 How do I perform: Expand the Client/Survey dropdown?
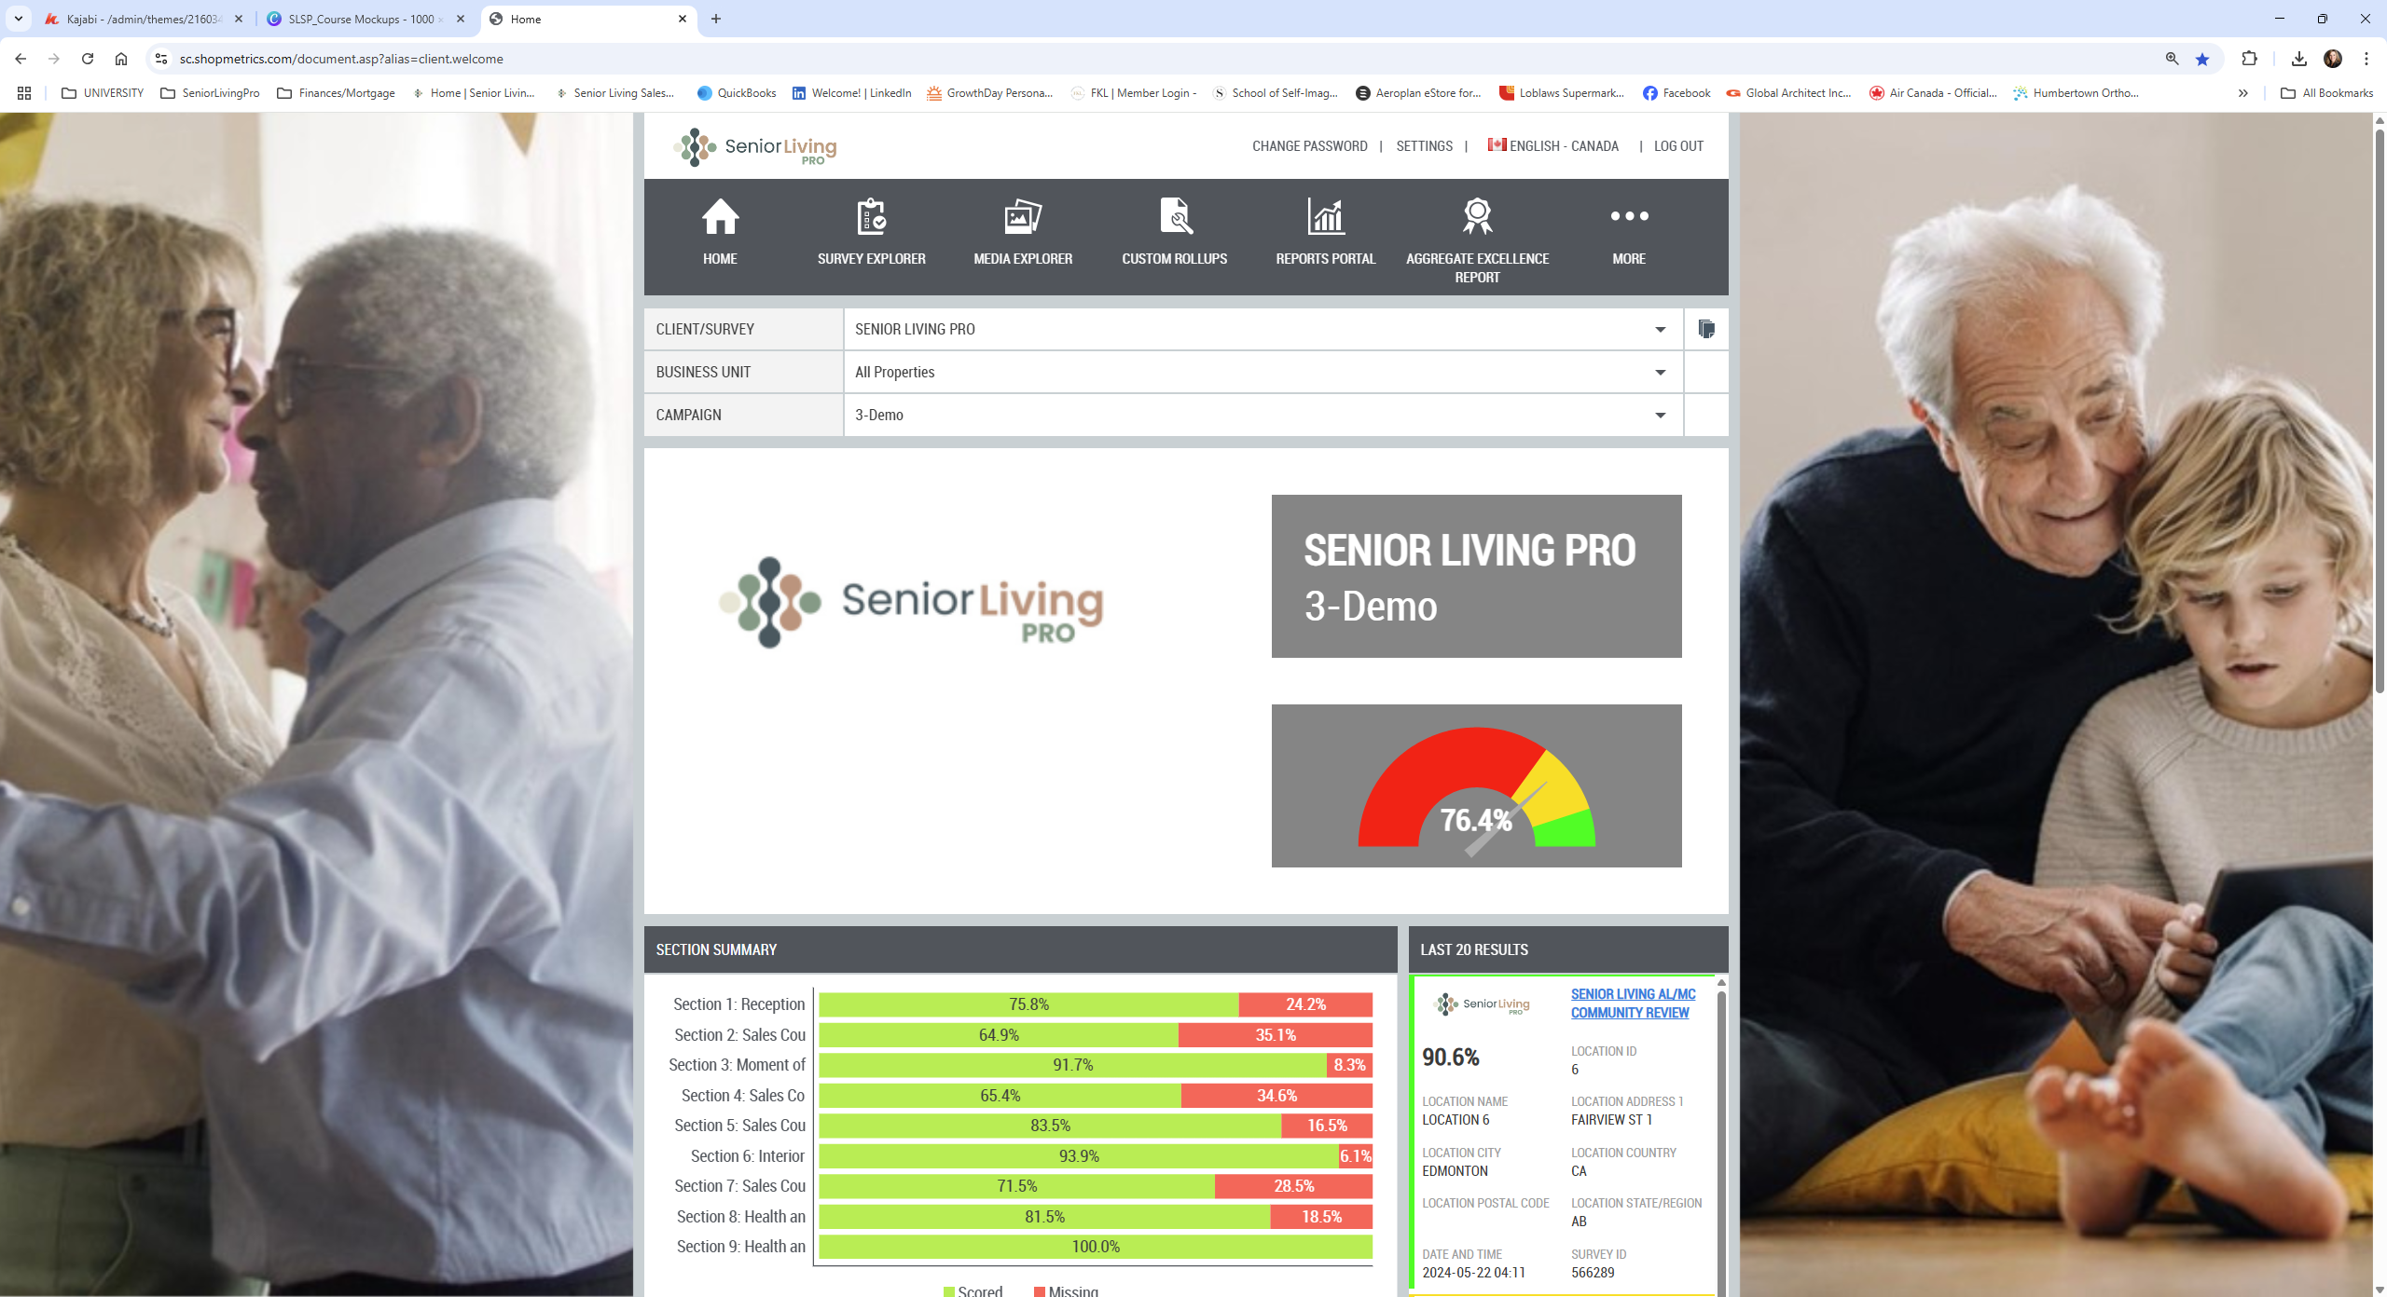pyautogui.click(x=1660, y=330)
